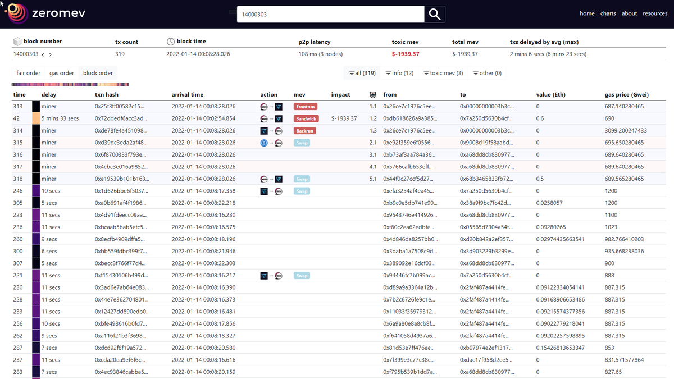This screenshot has height=379, width=674.
Task: Click the Backrun badge
Action: pos(305,131)
